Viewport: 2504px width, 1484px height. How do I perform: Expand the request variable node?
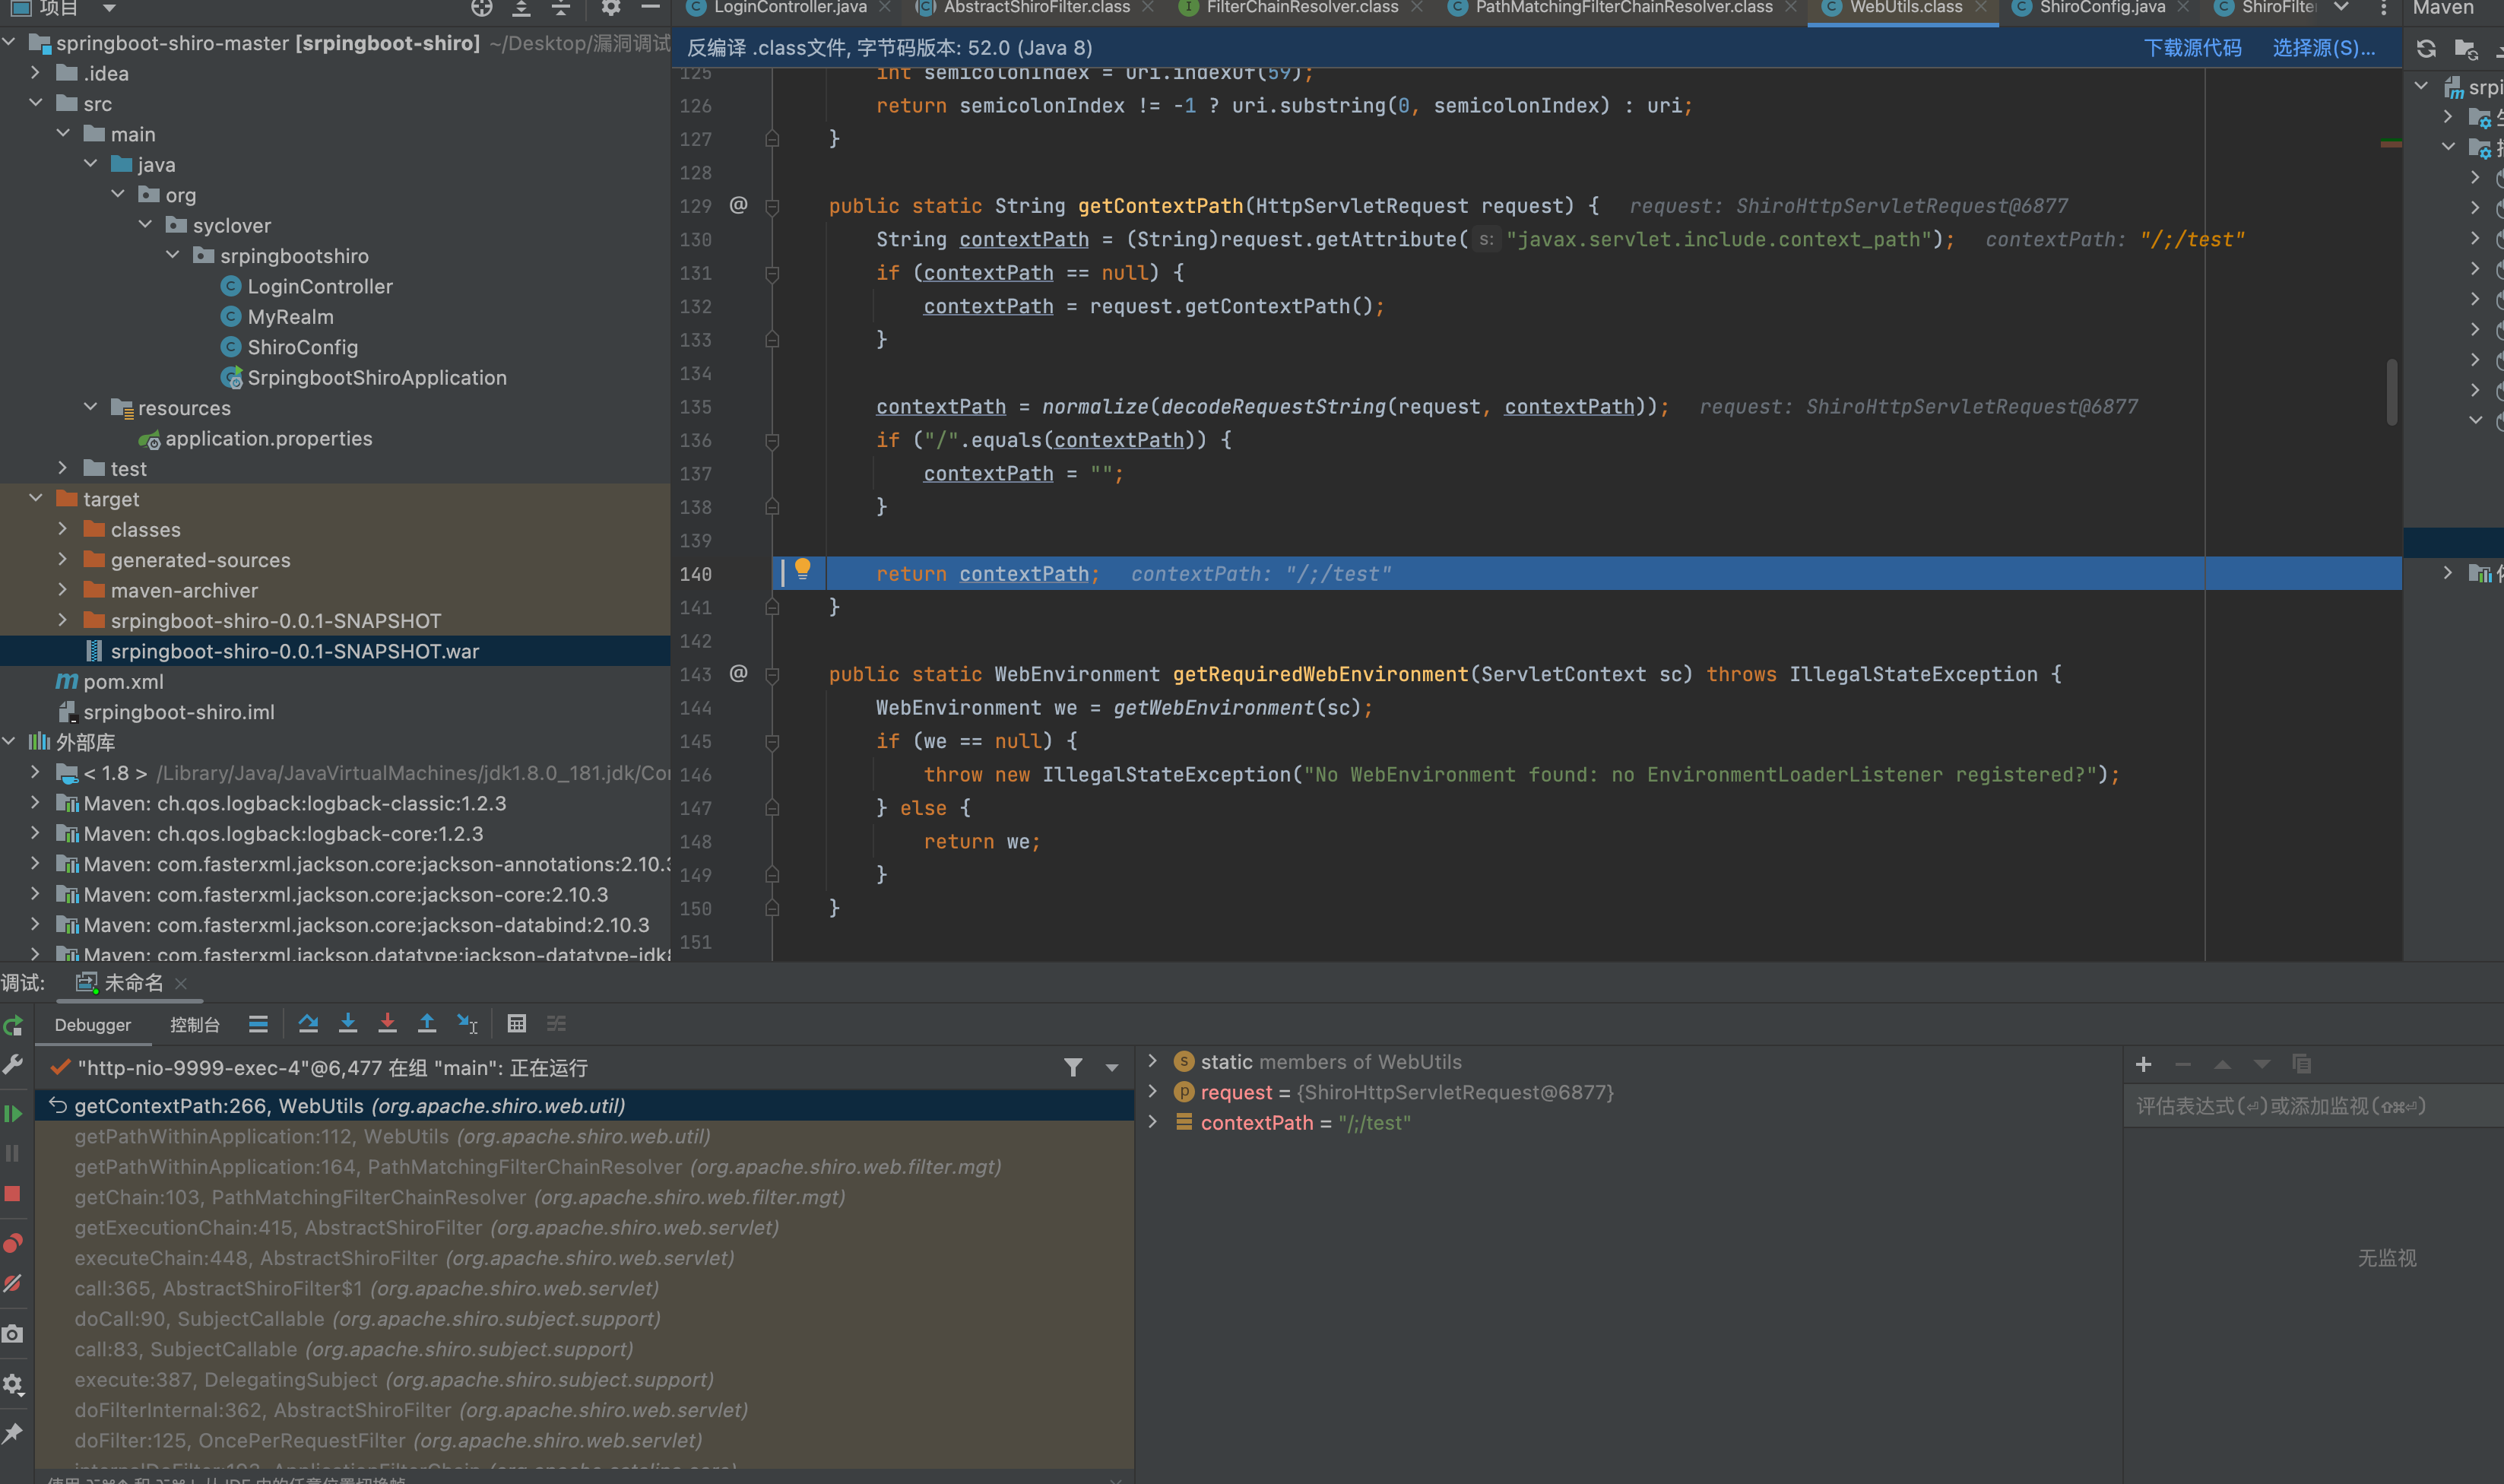1152,1092
